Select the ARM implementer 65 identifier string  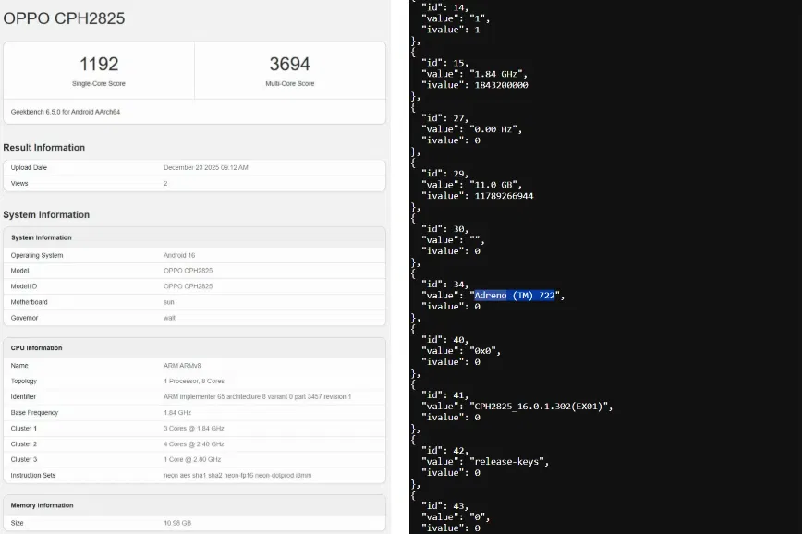pos(258,396)
